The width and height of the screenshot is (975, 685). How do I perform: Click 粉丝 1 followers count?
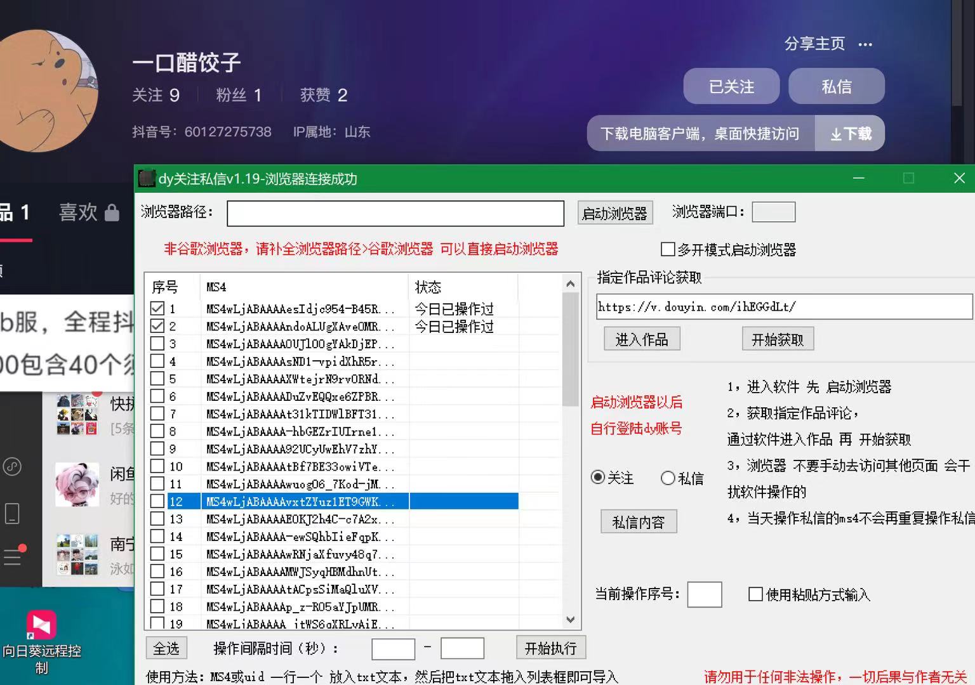pos(239,95)
